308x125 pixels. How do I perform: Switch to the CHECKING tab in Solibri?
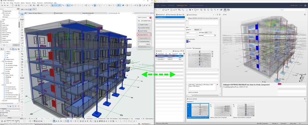point(171,6)
